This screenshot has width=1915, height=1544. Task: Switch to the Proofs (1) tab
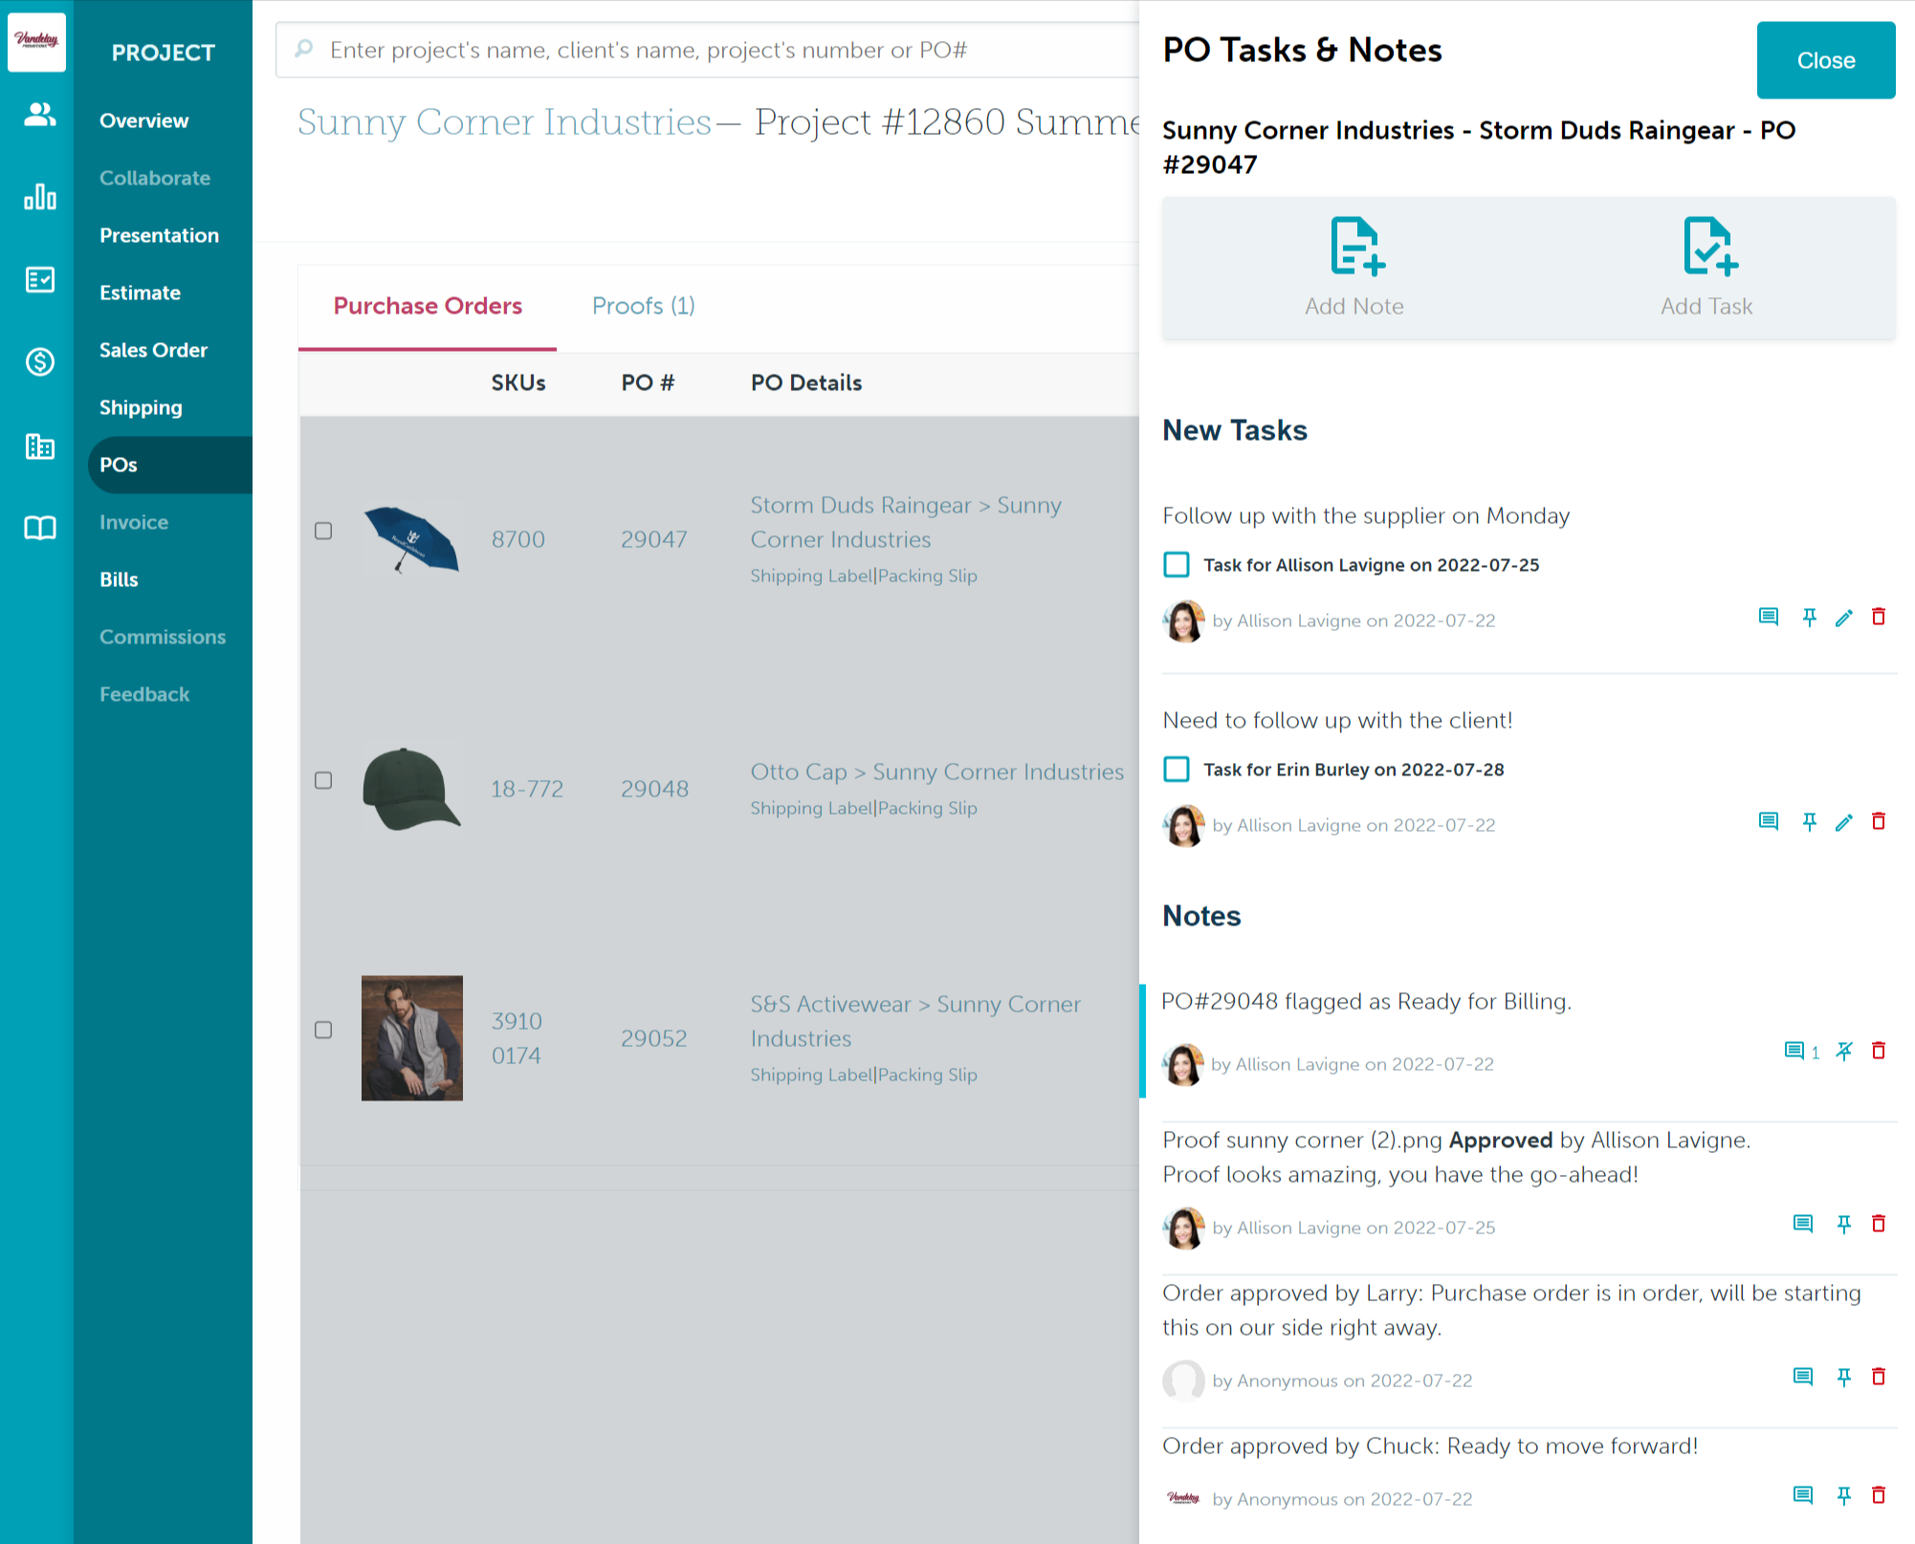pos(644,306)
